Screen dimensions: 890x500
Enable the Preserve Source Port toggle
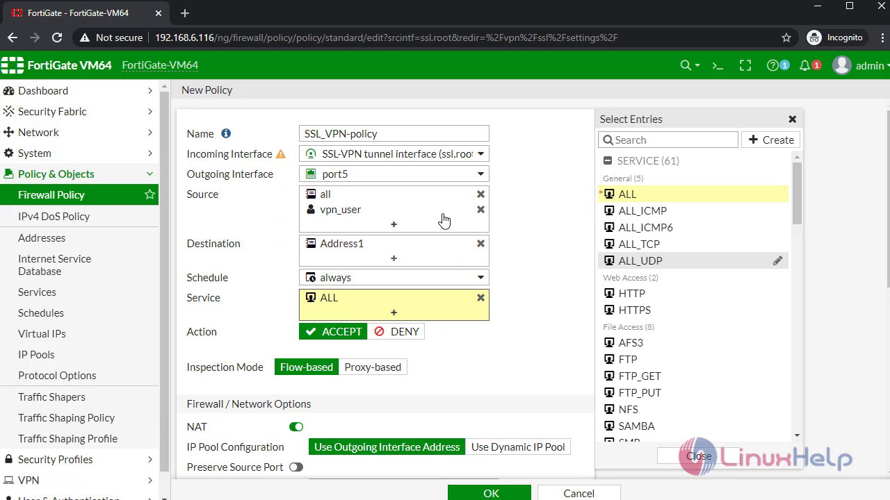tap(296, 467)
